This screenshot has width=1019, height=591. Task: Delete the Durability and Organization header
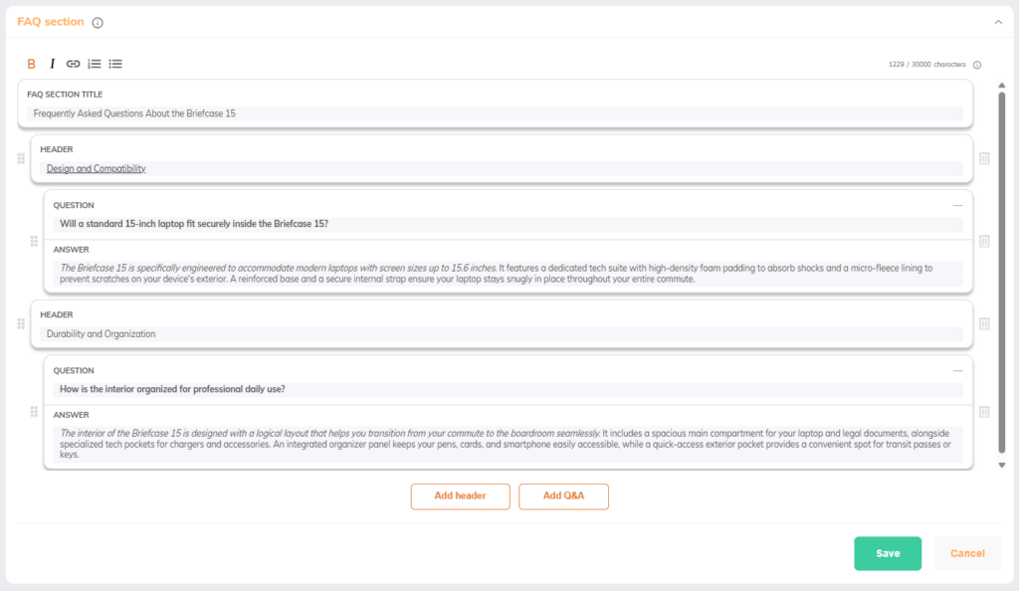[984, 323]
